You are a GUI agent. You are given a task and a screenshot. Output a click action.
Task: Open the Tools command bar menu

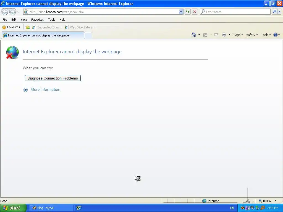[266, 35]
